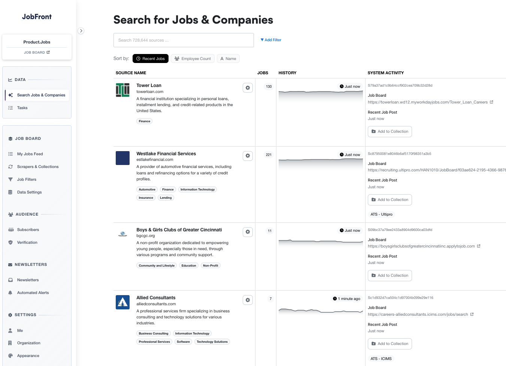Click the gear icon on Westlake Financial Services
This screenshot has width=506, height=366.
248,156
